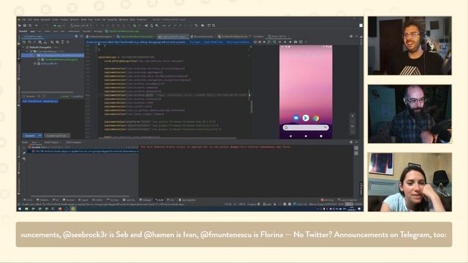This screenshot has height=263, width=468.
Task: Toggle checkbox of the green file row
Action: (x=39, y=60)
